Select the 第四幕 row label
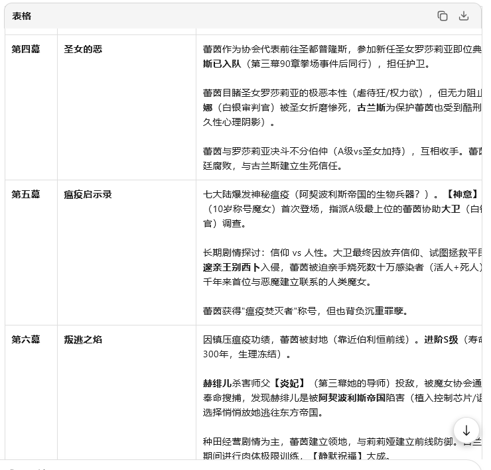The height and width of the screenshot is (470, 491). pyautogui.click(x=26, y=49)
